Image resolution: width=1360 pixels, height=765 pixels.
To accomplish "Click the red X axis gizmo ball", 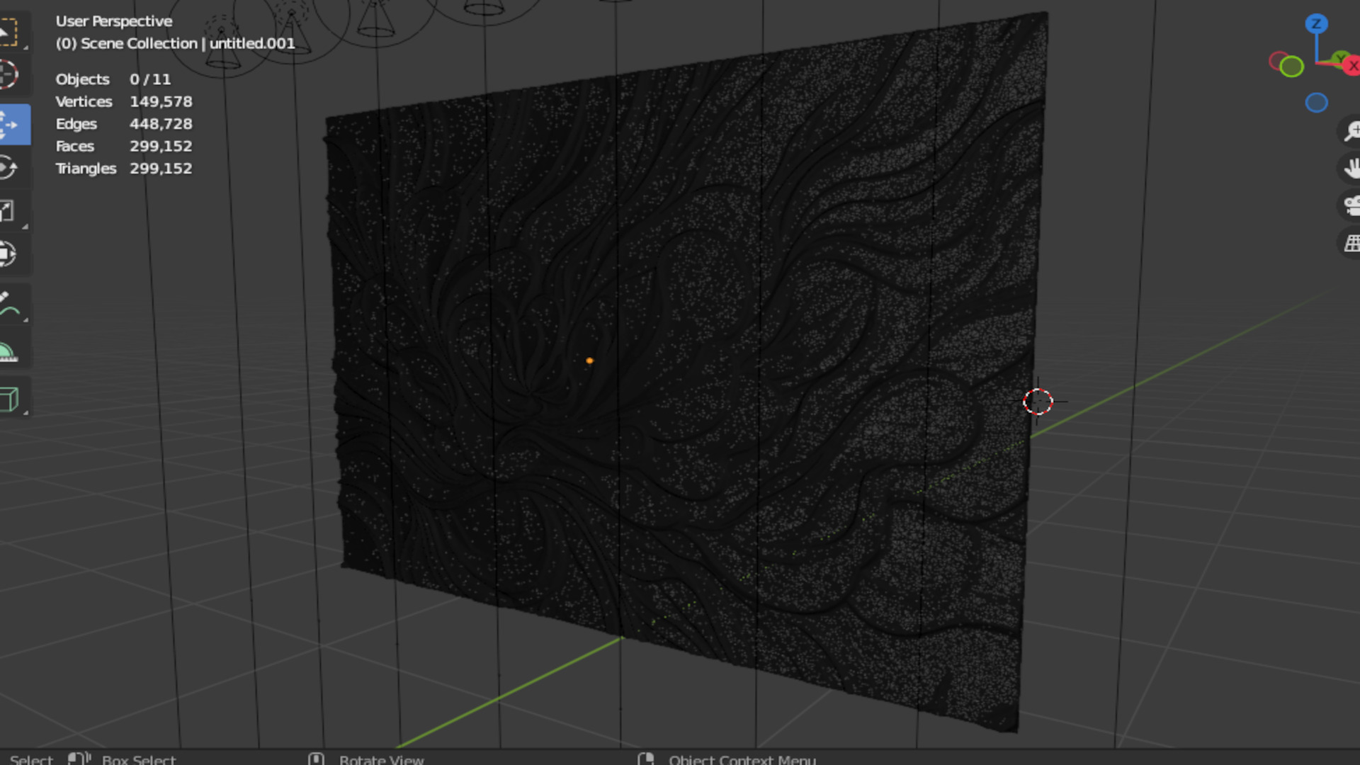I will pyautogui.click(x=1352, y=66).
